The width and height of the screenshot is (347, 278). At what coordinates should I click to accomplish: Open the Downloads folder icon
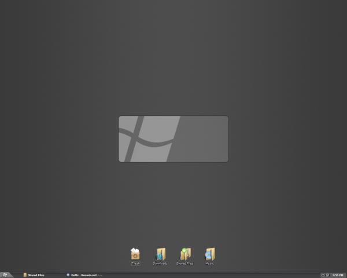click(161, 254)
